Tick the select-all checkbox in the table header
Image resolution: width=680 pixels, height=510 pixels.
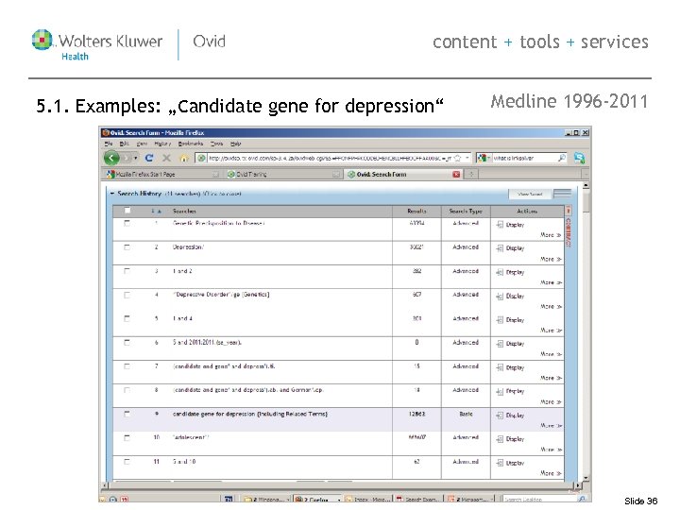[127, 211]
